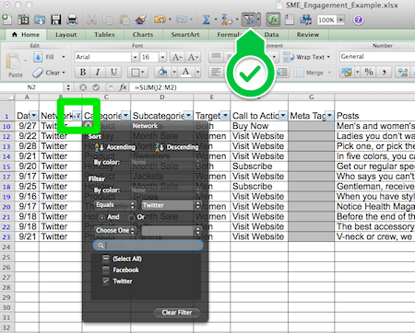Viewport: 415px width, 333px height.
Task: Close the Network filter popup
Action: 89,125
